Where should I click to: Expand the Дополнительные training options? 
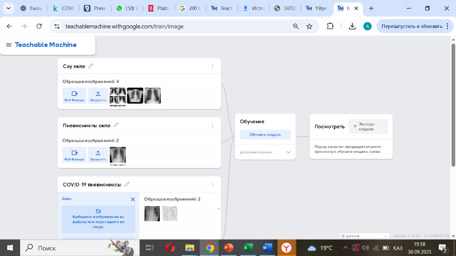click(265, 152)
